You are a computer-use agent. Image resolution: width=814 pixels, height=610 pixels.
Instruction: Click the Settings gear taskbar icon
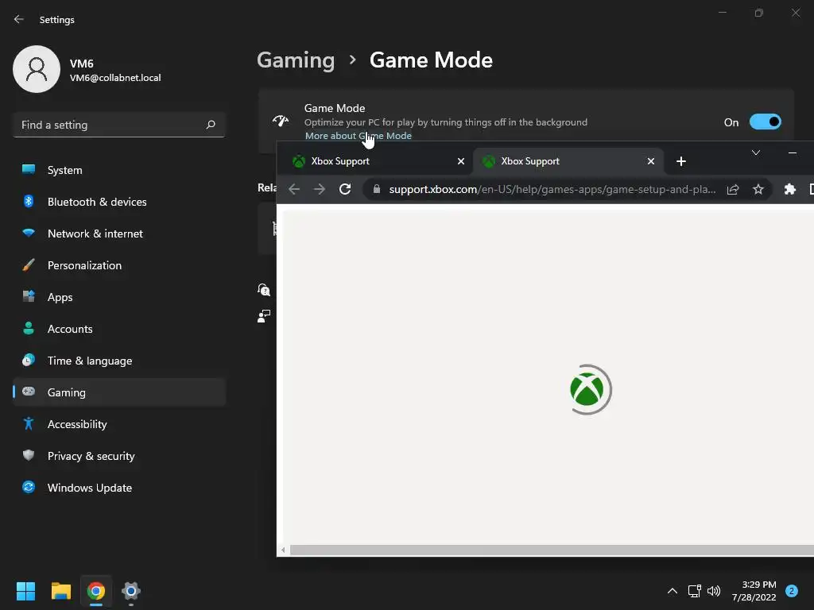pos(131,591)
